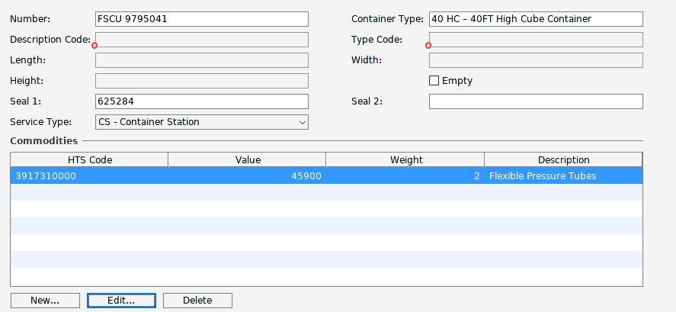Click the Edit... button

pyautogui.click(x=121, y=301)
